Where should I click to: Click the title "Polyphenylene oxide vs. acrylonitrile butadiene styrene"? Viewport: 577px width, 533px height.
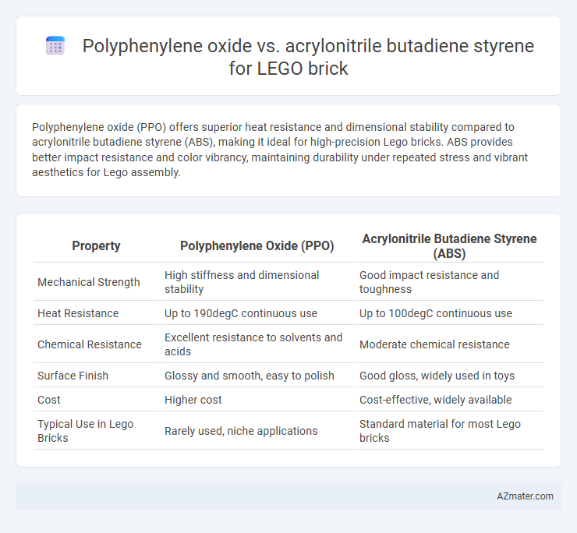click(308, 46)
